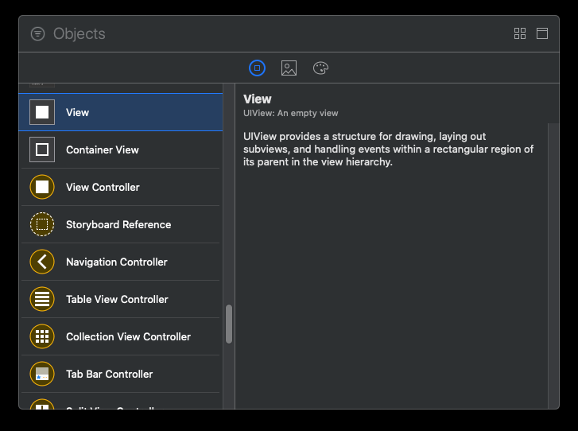Screen dimensions: 578x431
Task: Select the Collection View Controller icon
Action: point(42,336)
